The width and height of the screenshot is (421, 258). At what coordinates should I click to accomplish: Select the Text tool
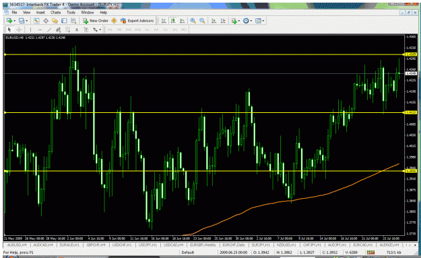click(x=77, y=30)
